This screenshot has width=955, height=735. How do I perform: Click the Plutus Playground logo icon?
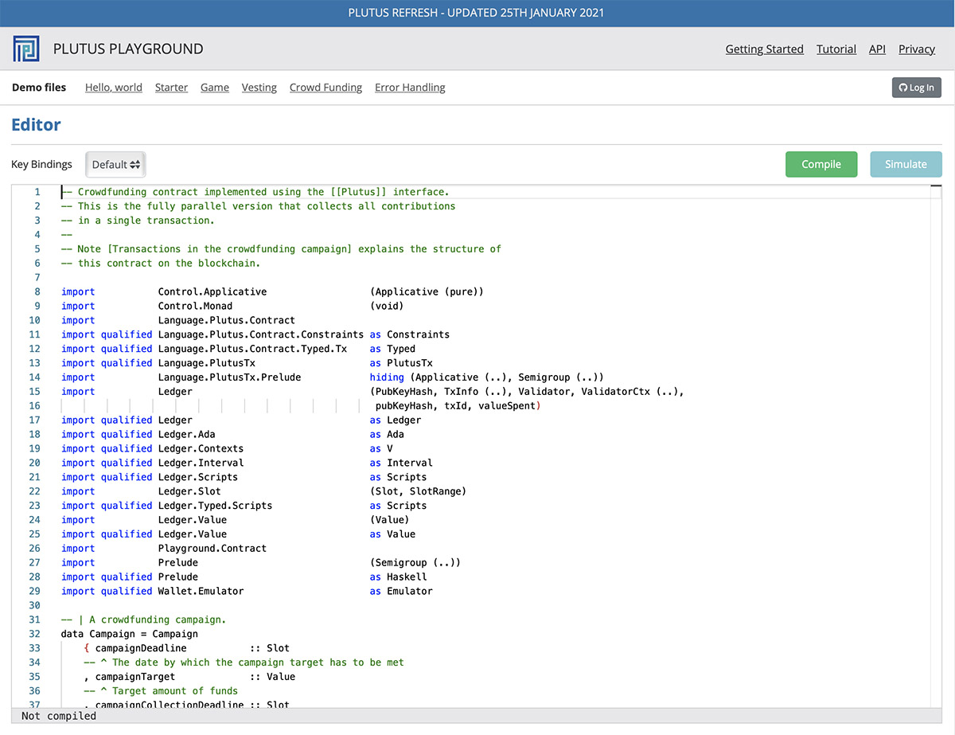tap(26, 49)
